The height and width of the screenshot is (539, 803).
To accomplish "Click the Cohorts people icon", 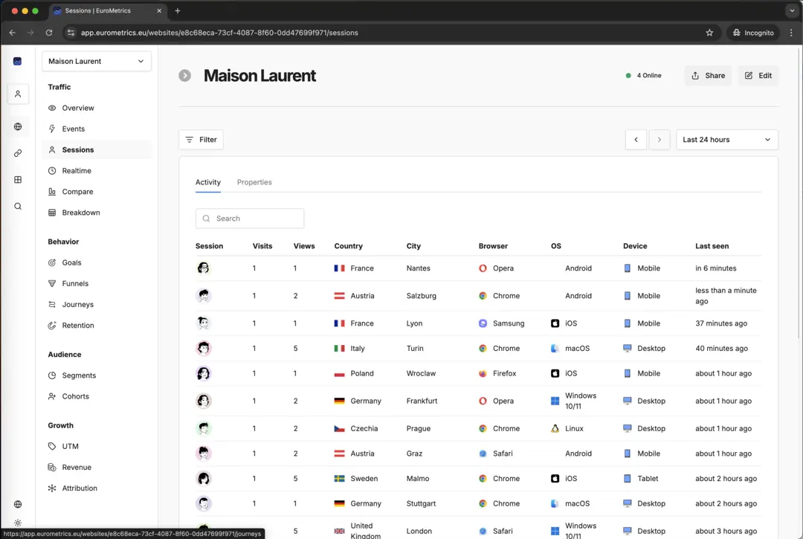I will 52,397.
